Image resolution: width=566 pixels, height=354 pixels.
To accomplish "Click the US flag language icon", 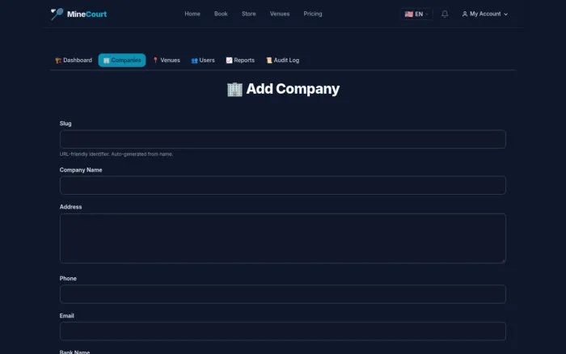I will [x=408, y=14].
